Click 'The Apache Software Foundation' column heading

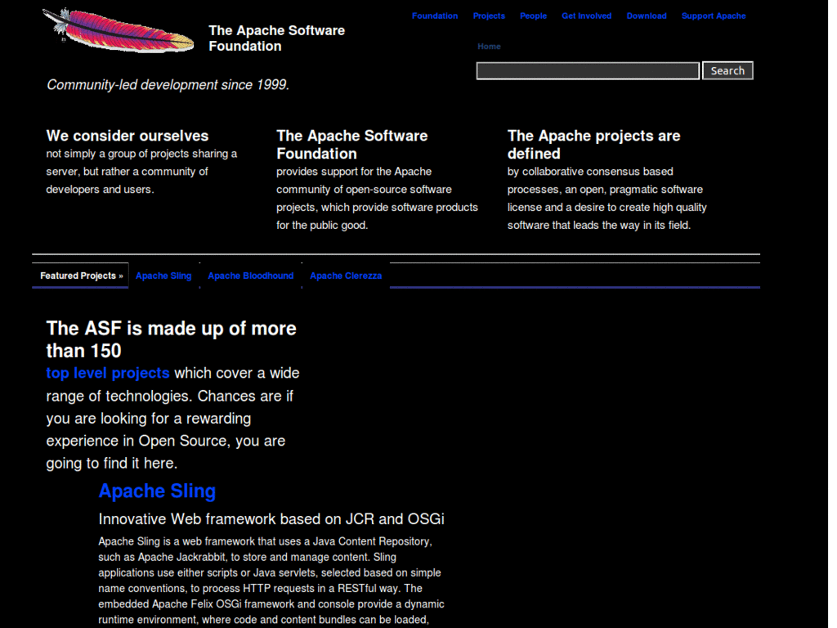coord(351,145)
